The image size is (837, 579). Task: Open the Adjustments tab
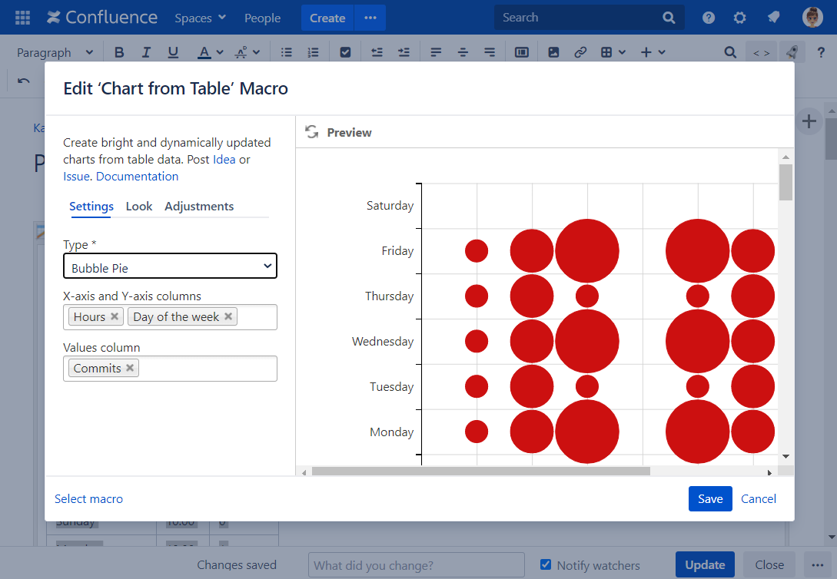199,206
